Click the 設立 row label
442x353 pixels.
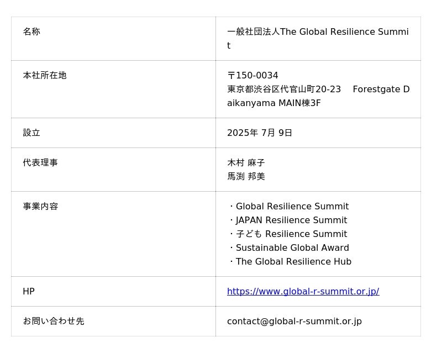(x=31, y=133)
